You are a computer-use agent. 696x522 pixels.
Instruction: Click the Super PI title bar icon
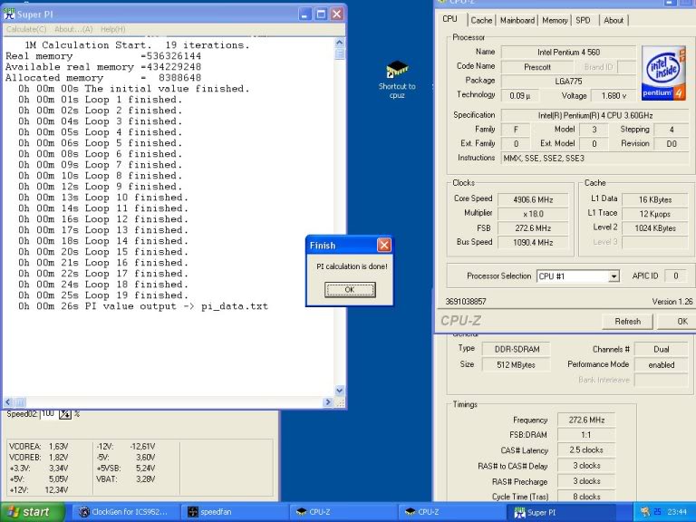pyautogui.click(x=9, y=14)
